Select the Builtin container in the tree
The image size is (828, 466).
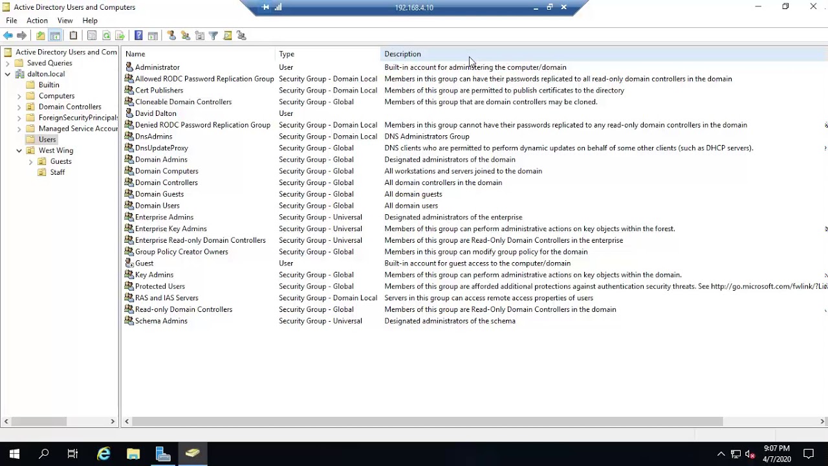(x=49, y=85)
